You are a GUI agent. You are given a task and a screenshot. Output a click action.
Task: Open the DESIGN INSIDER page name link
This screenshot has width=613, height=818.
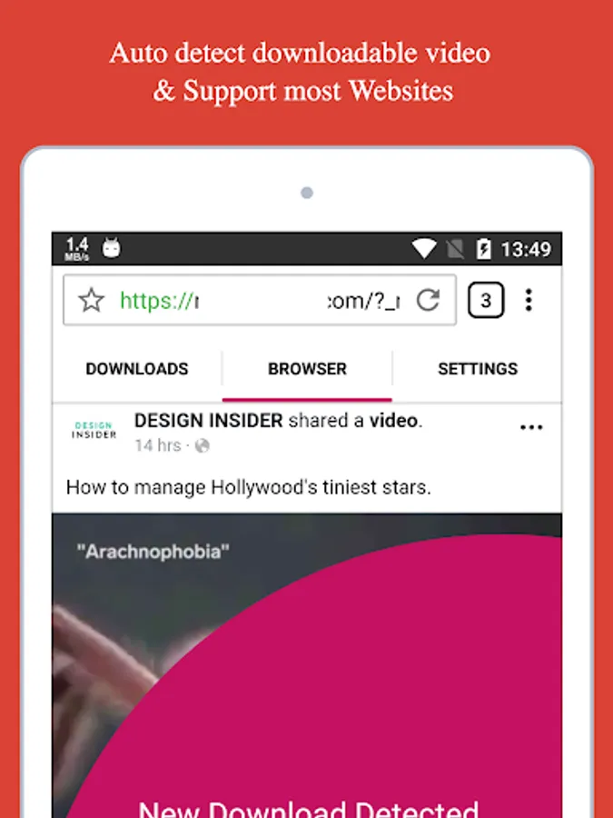click(x=209, y=421)
